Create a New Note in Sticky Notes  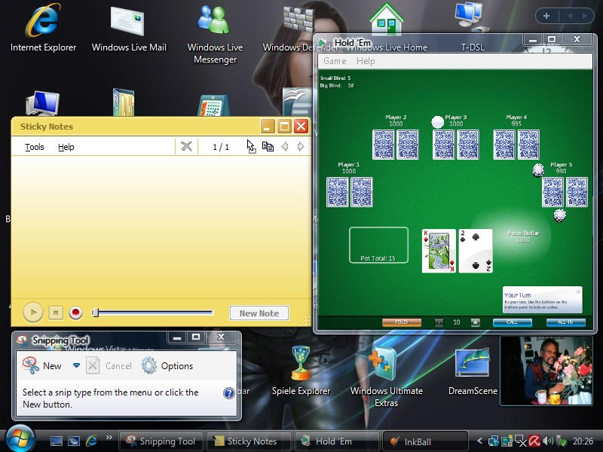[x=259, y=313]
